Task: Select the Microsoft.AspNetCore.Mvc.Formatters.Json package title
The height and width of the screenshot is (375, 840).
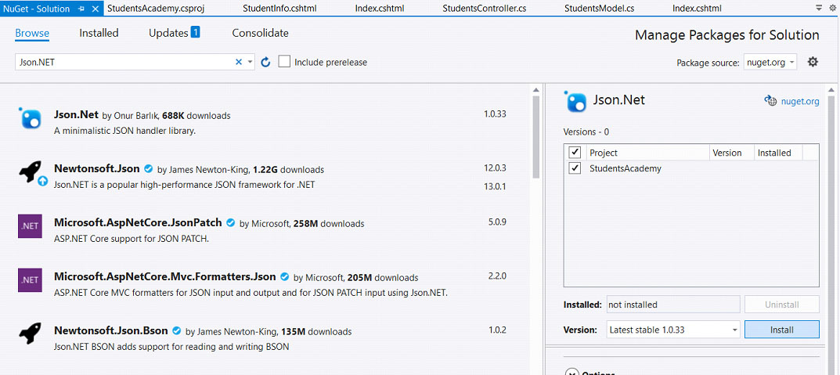Action: 165,276
